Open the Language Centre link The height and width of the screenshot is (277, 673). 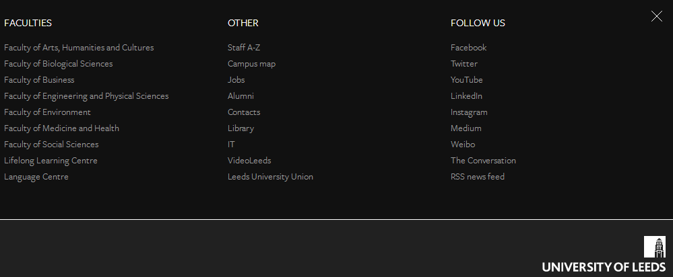tap(36, 177)
